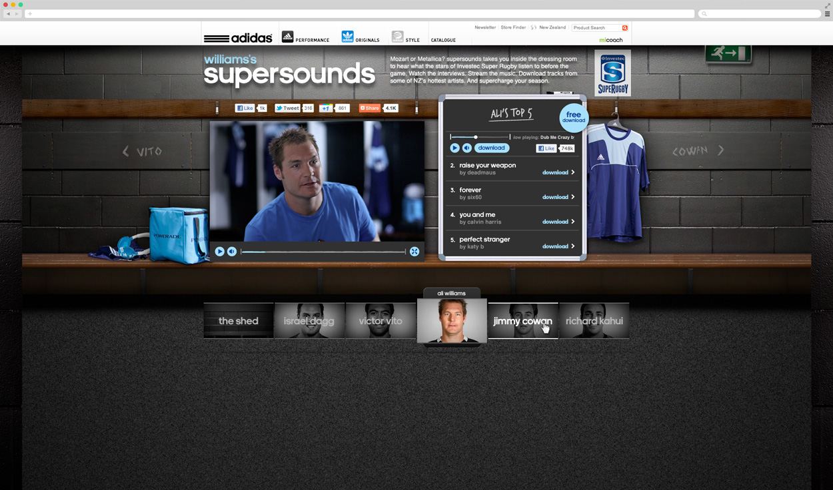Select the track 'forever'

coord(470,190)
